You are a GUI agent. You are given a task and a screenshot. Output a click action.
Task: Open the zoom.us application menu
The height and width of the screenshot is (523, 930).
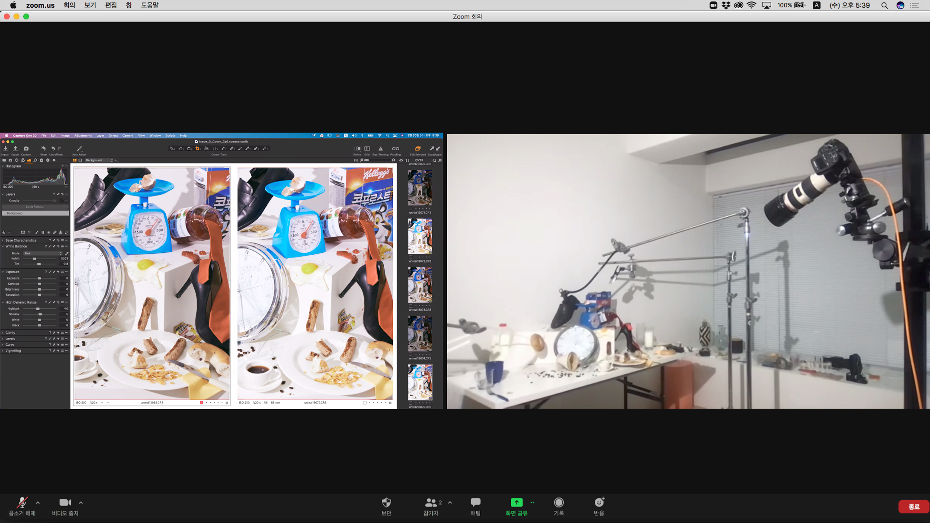click(40, 5)
